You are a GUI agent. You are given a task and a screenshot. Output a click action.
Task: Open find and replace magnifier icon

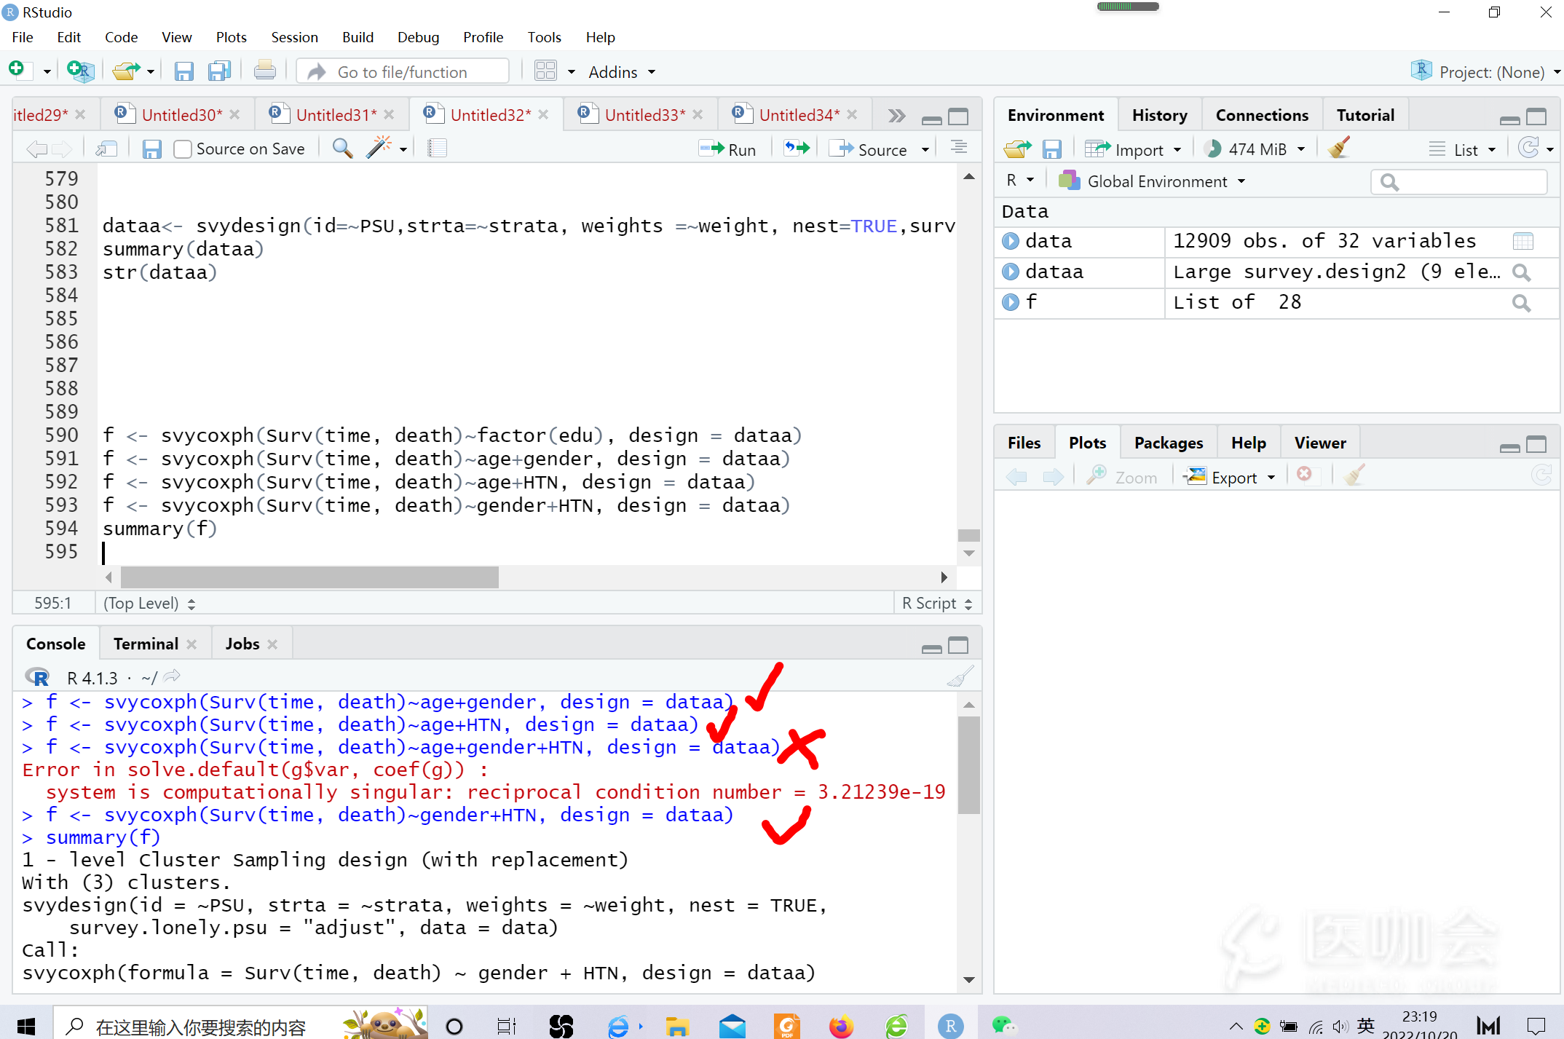point(342,149)
